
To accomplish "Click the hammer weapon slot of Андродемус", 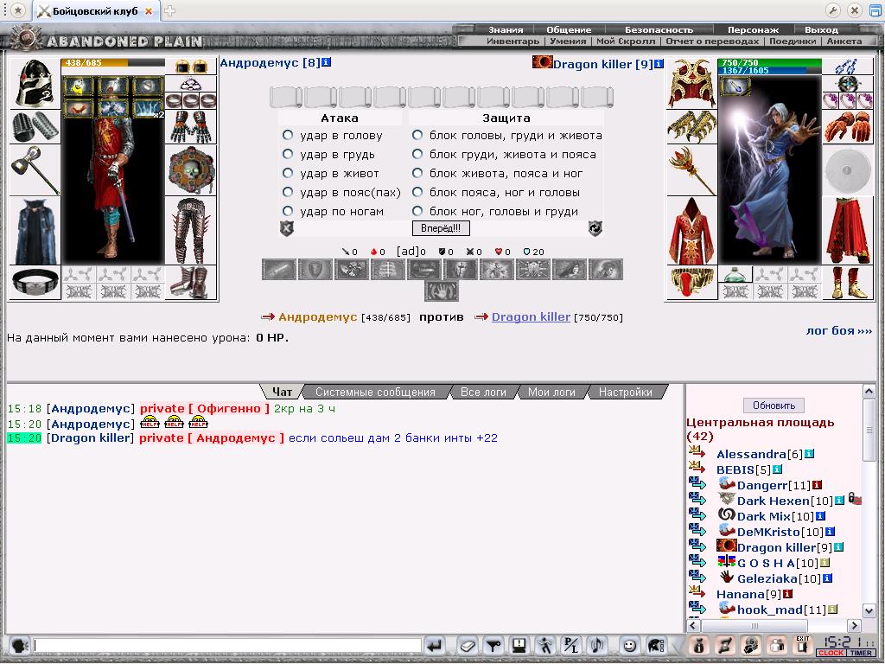I will click(35, 170).
